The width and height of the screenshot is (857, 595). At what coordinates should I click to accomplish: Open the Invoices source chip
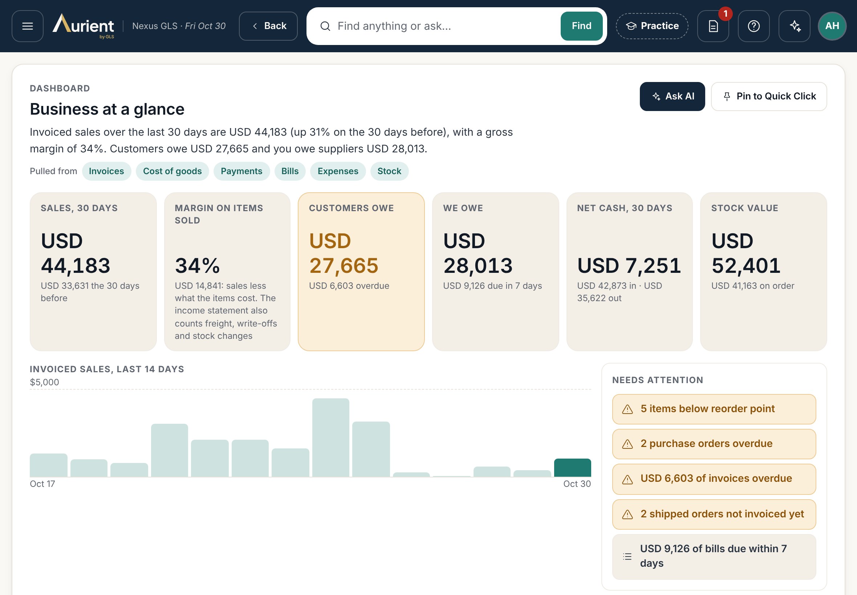pos(106,171)
